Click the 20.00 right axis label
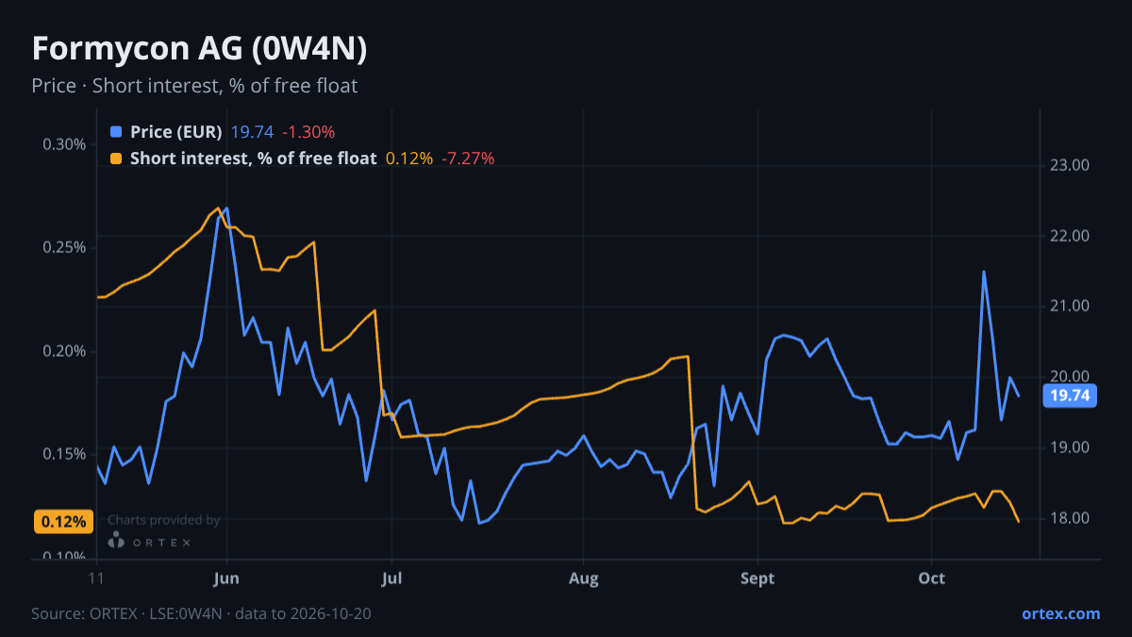The height and width of the screenshot is (637, 1132). [x=1070, y=377]
